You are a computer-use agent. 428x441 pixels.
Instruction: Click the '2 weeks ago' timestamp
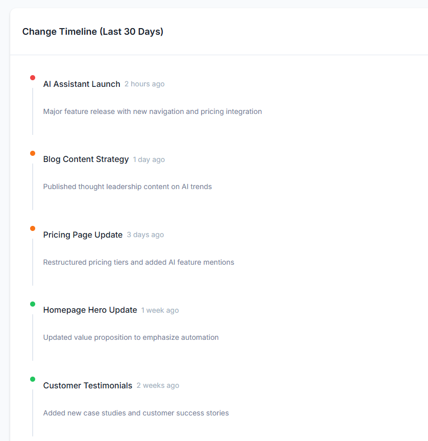[x=158, y=386]
